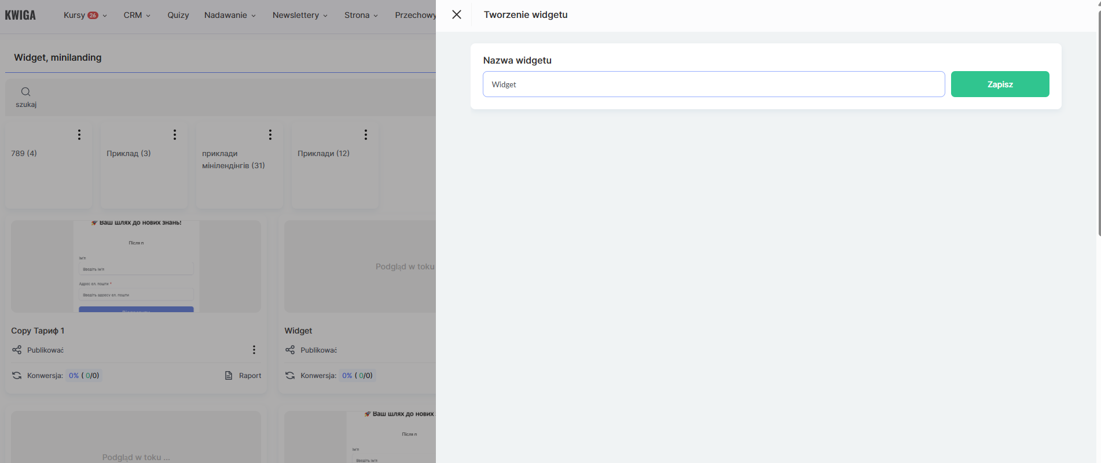
Task: Expand the CRM dropdown menu
Action: pos(137,15)
